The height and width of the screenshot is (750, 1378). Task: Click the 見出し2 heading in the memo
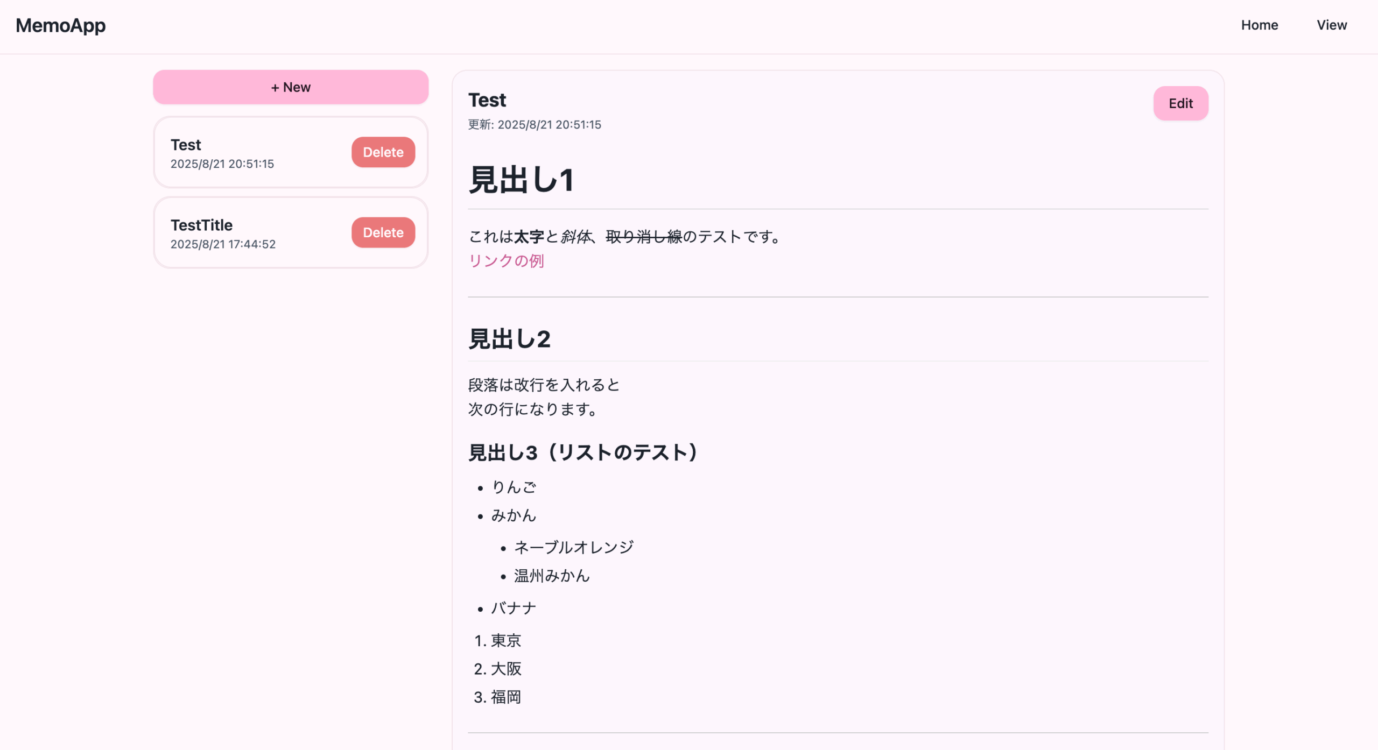pyautogui.click(x=510, y=338)
